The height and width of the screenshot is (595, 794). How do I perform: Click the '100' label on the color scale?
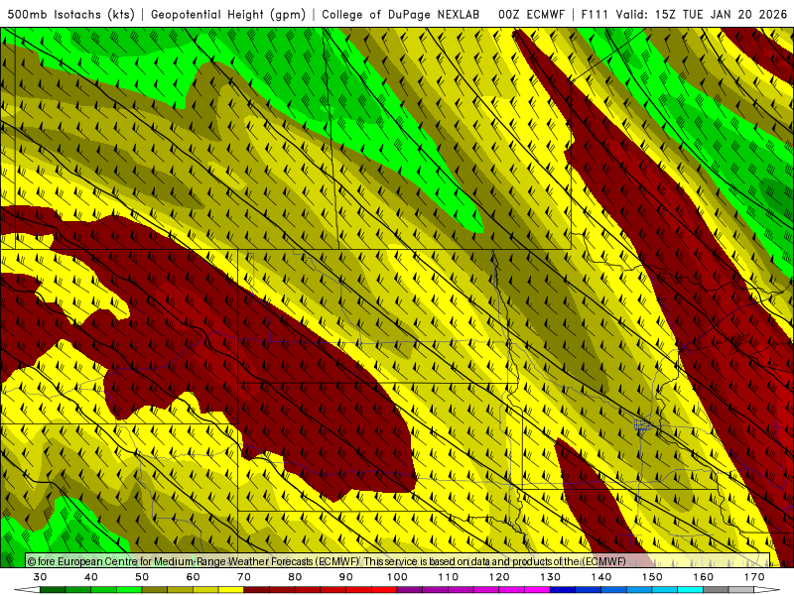tap(398, 577)
